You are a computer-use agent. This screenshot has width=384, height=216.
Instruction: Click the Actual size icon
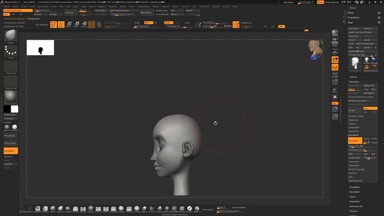335,116
